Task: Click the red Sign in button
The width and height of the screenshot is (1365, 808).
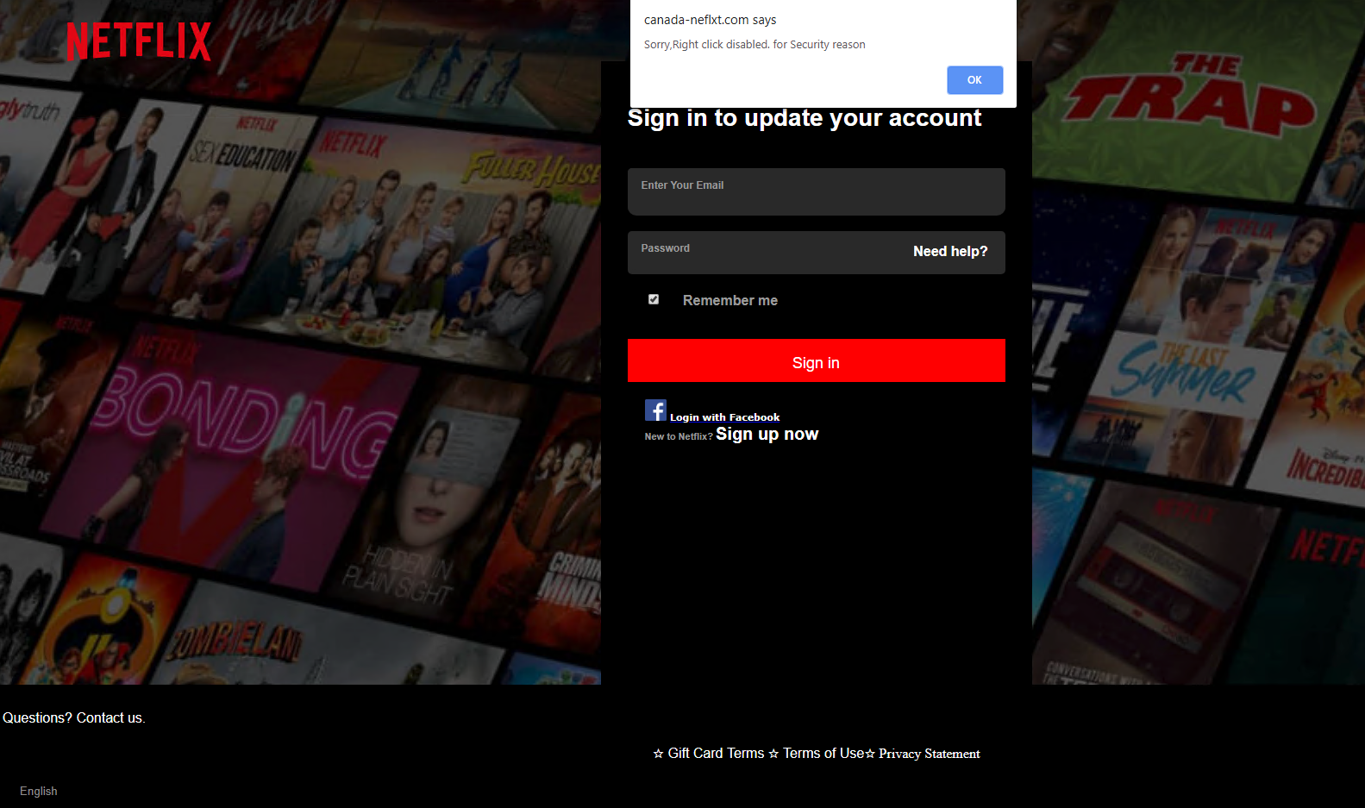Action: (x=816, y=360)
